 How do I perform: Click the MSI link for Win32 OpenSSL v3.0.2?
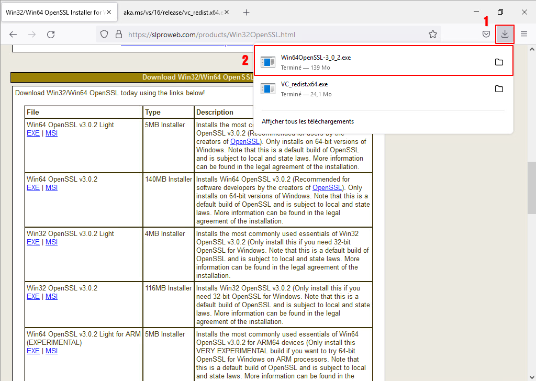[51, 297]
